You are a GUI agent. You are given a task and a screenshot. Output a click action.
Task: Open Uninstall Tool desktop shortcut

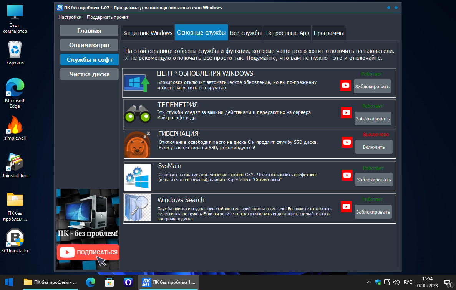[15, 165]
